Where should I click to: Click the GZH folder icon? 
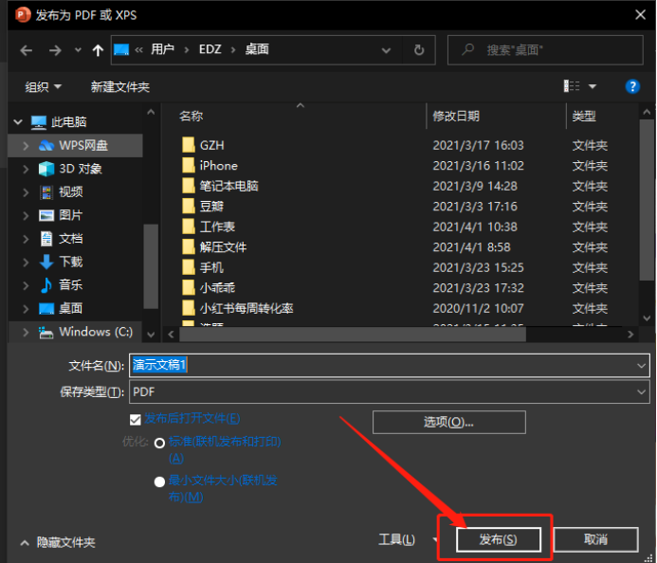pos(189,145)
